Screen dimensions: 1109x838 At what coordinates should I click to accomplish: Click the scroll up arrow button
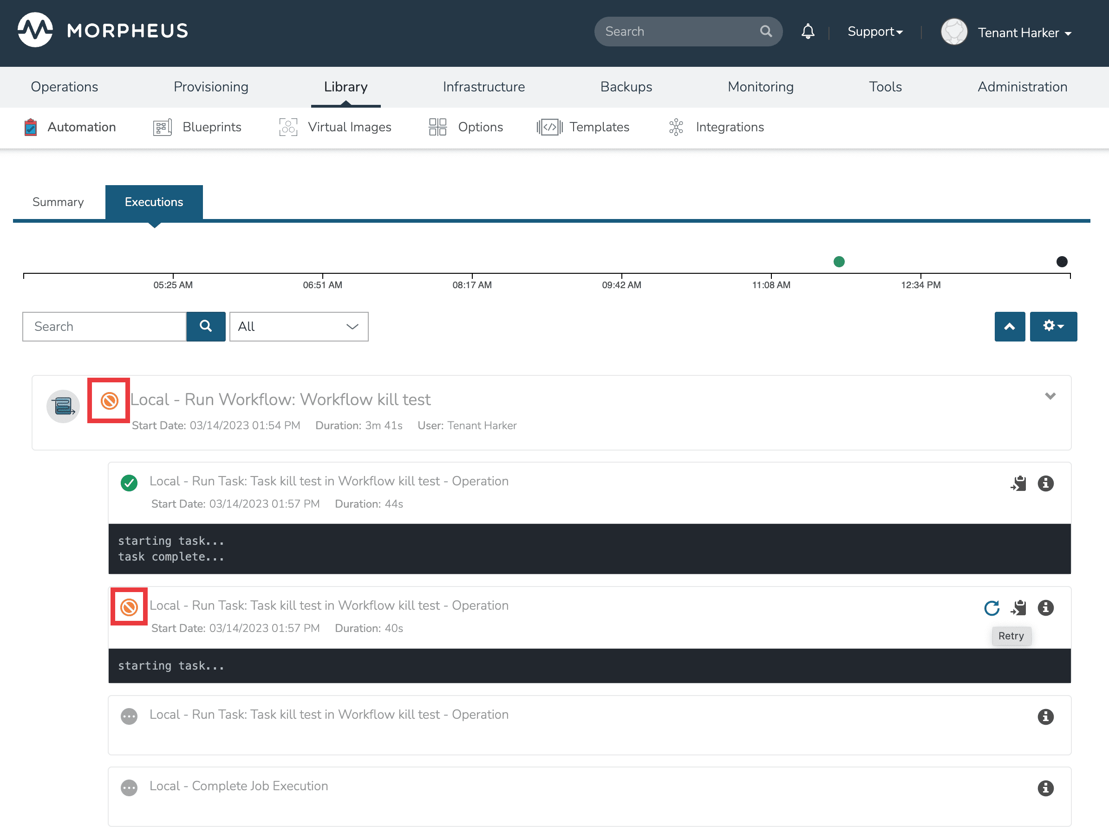(x=1011, y=326)
